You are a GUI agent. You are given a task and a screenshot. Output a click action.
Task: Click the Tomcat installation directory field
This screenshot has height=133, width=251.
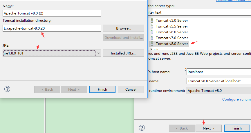(x=52, y=28)
